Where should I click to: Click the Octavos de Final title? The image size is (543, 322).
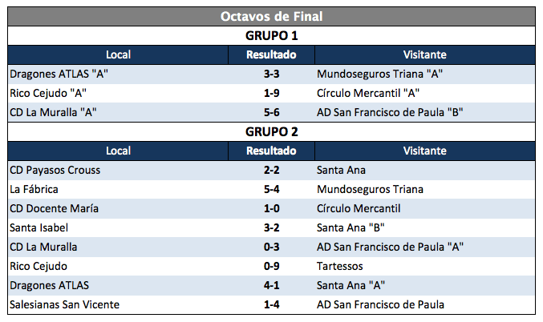coord(271,16)
